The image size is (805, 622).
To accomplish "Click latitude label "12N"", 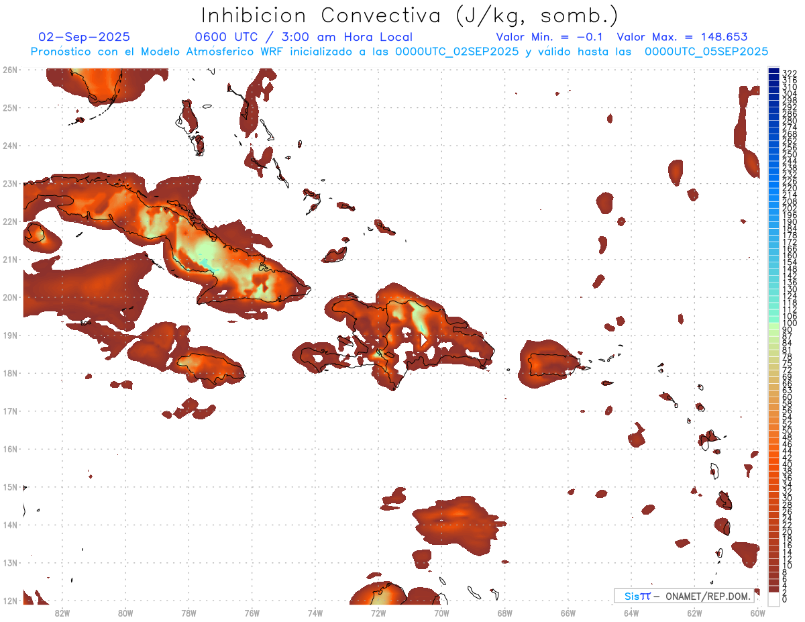I will 10,601.
